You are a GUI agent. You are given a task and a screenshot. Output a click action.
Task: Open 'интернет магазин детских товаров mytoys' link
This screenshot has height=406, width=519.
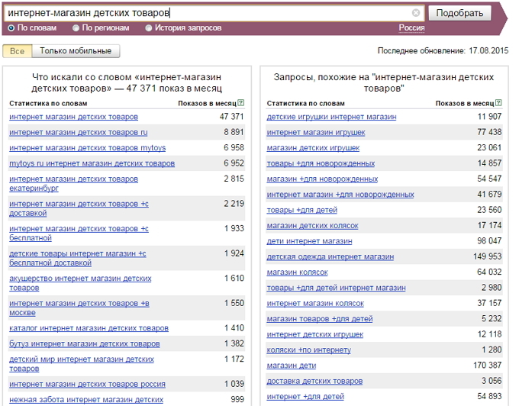click(x=87, y=148)
